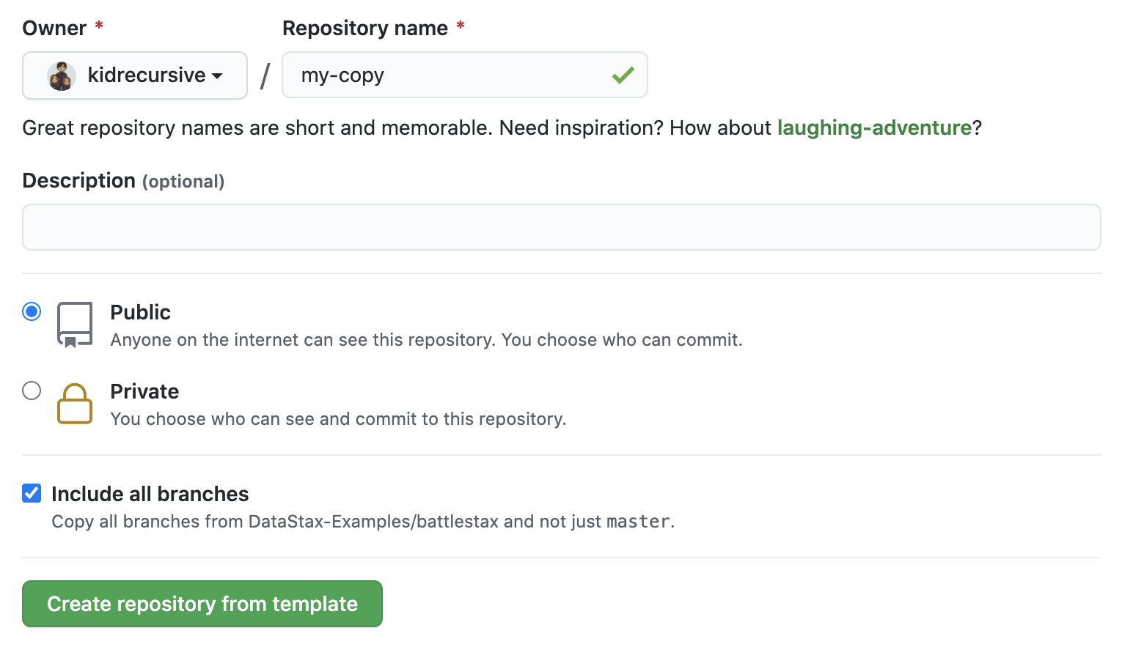Image resolution: width=1122 pixels, height=655 pixels.
Task: Focus the Repository name field containing my-copy
Action: [x=465, y=75]
